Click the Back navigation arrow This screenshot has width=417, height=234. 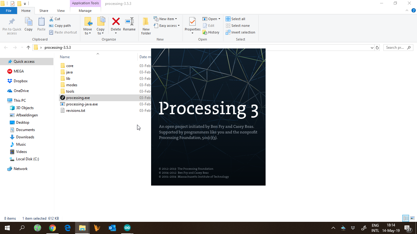(x=6, y=48)
